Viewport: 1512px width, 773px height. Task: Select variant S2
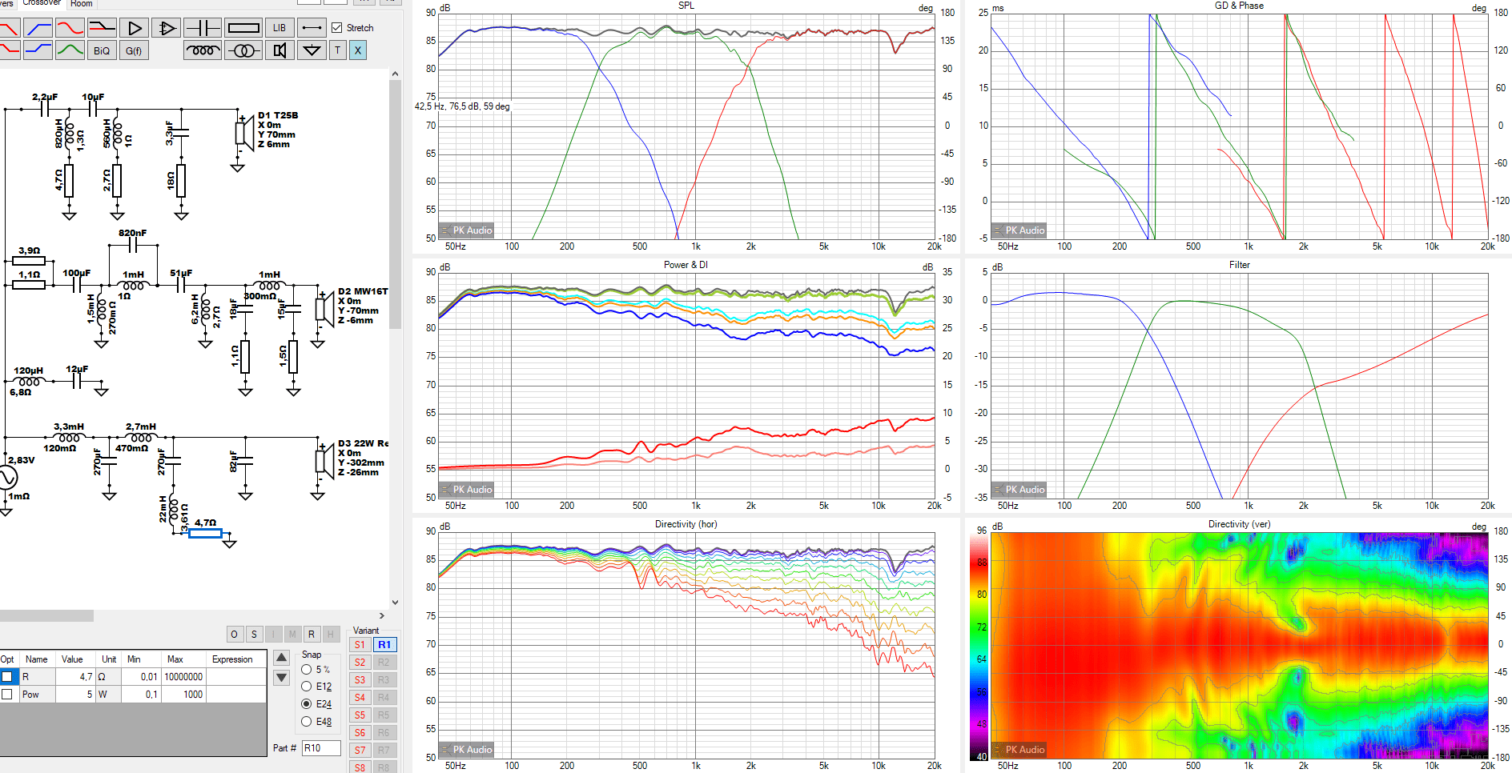pos(360,663)
